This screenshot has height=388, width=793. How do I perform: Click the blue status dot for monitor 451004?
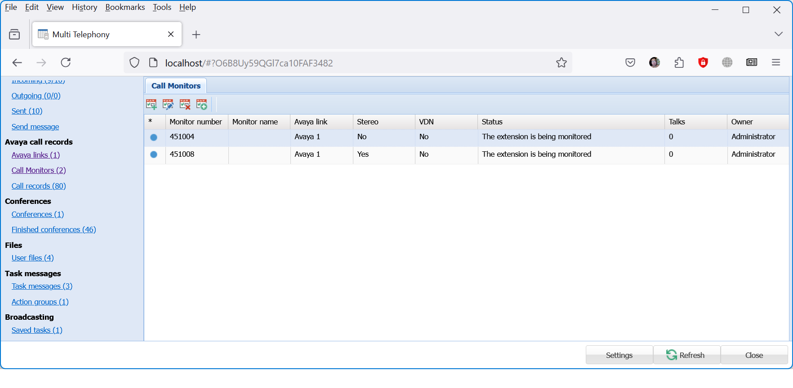[154, 137]
